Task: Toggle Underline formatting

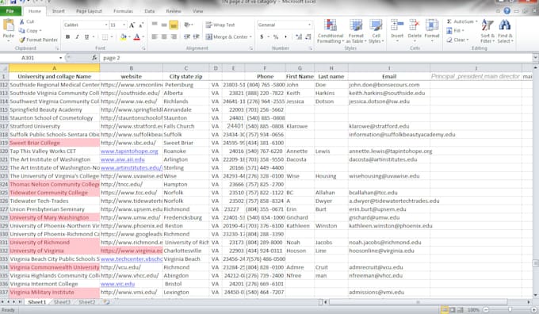Action: 86,36
